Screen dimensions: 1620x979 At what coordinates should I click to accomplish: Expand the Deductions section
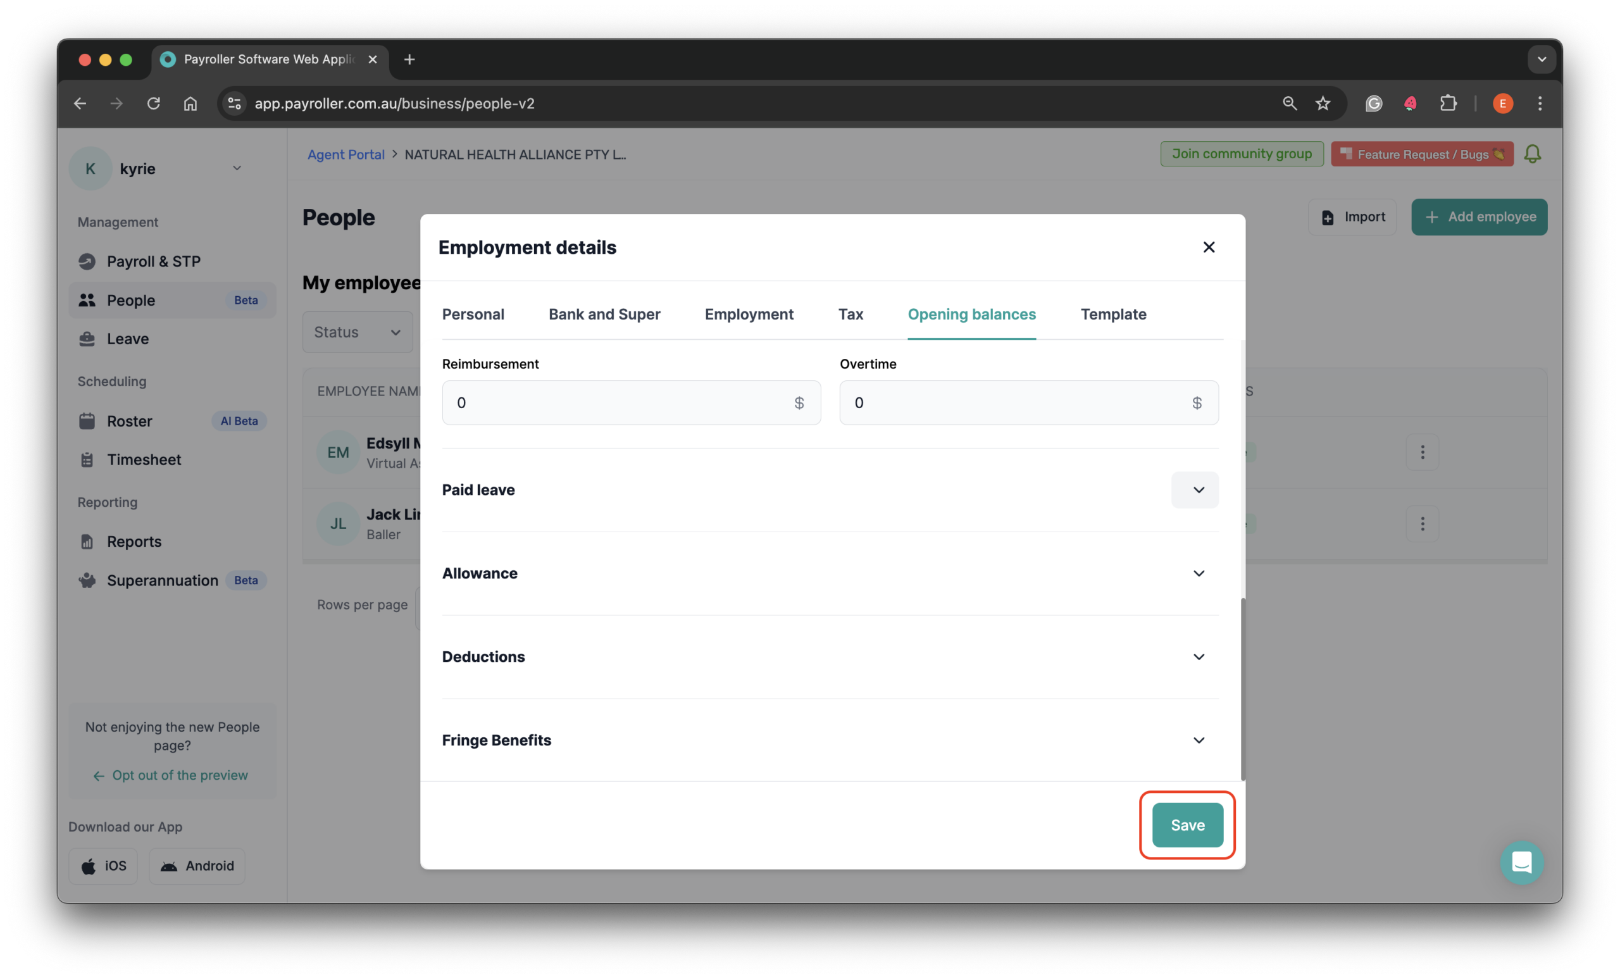[1198, 656]
